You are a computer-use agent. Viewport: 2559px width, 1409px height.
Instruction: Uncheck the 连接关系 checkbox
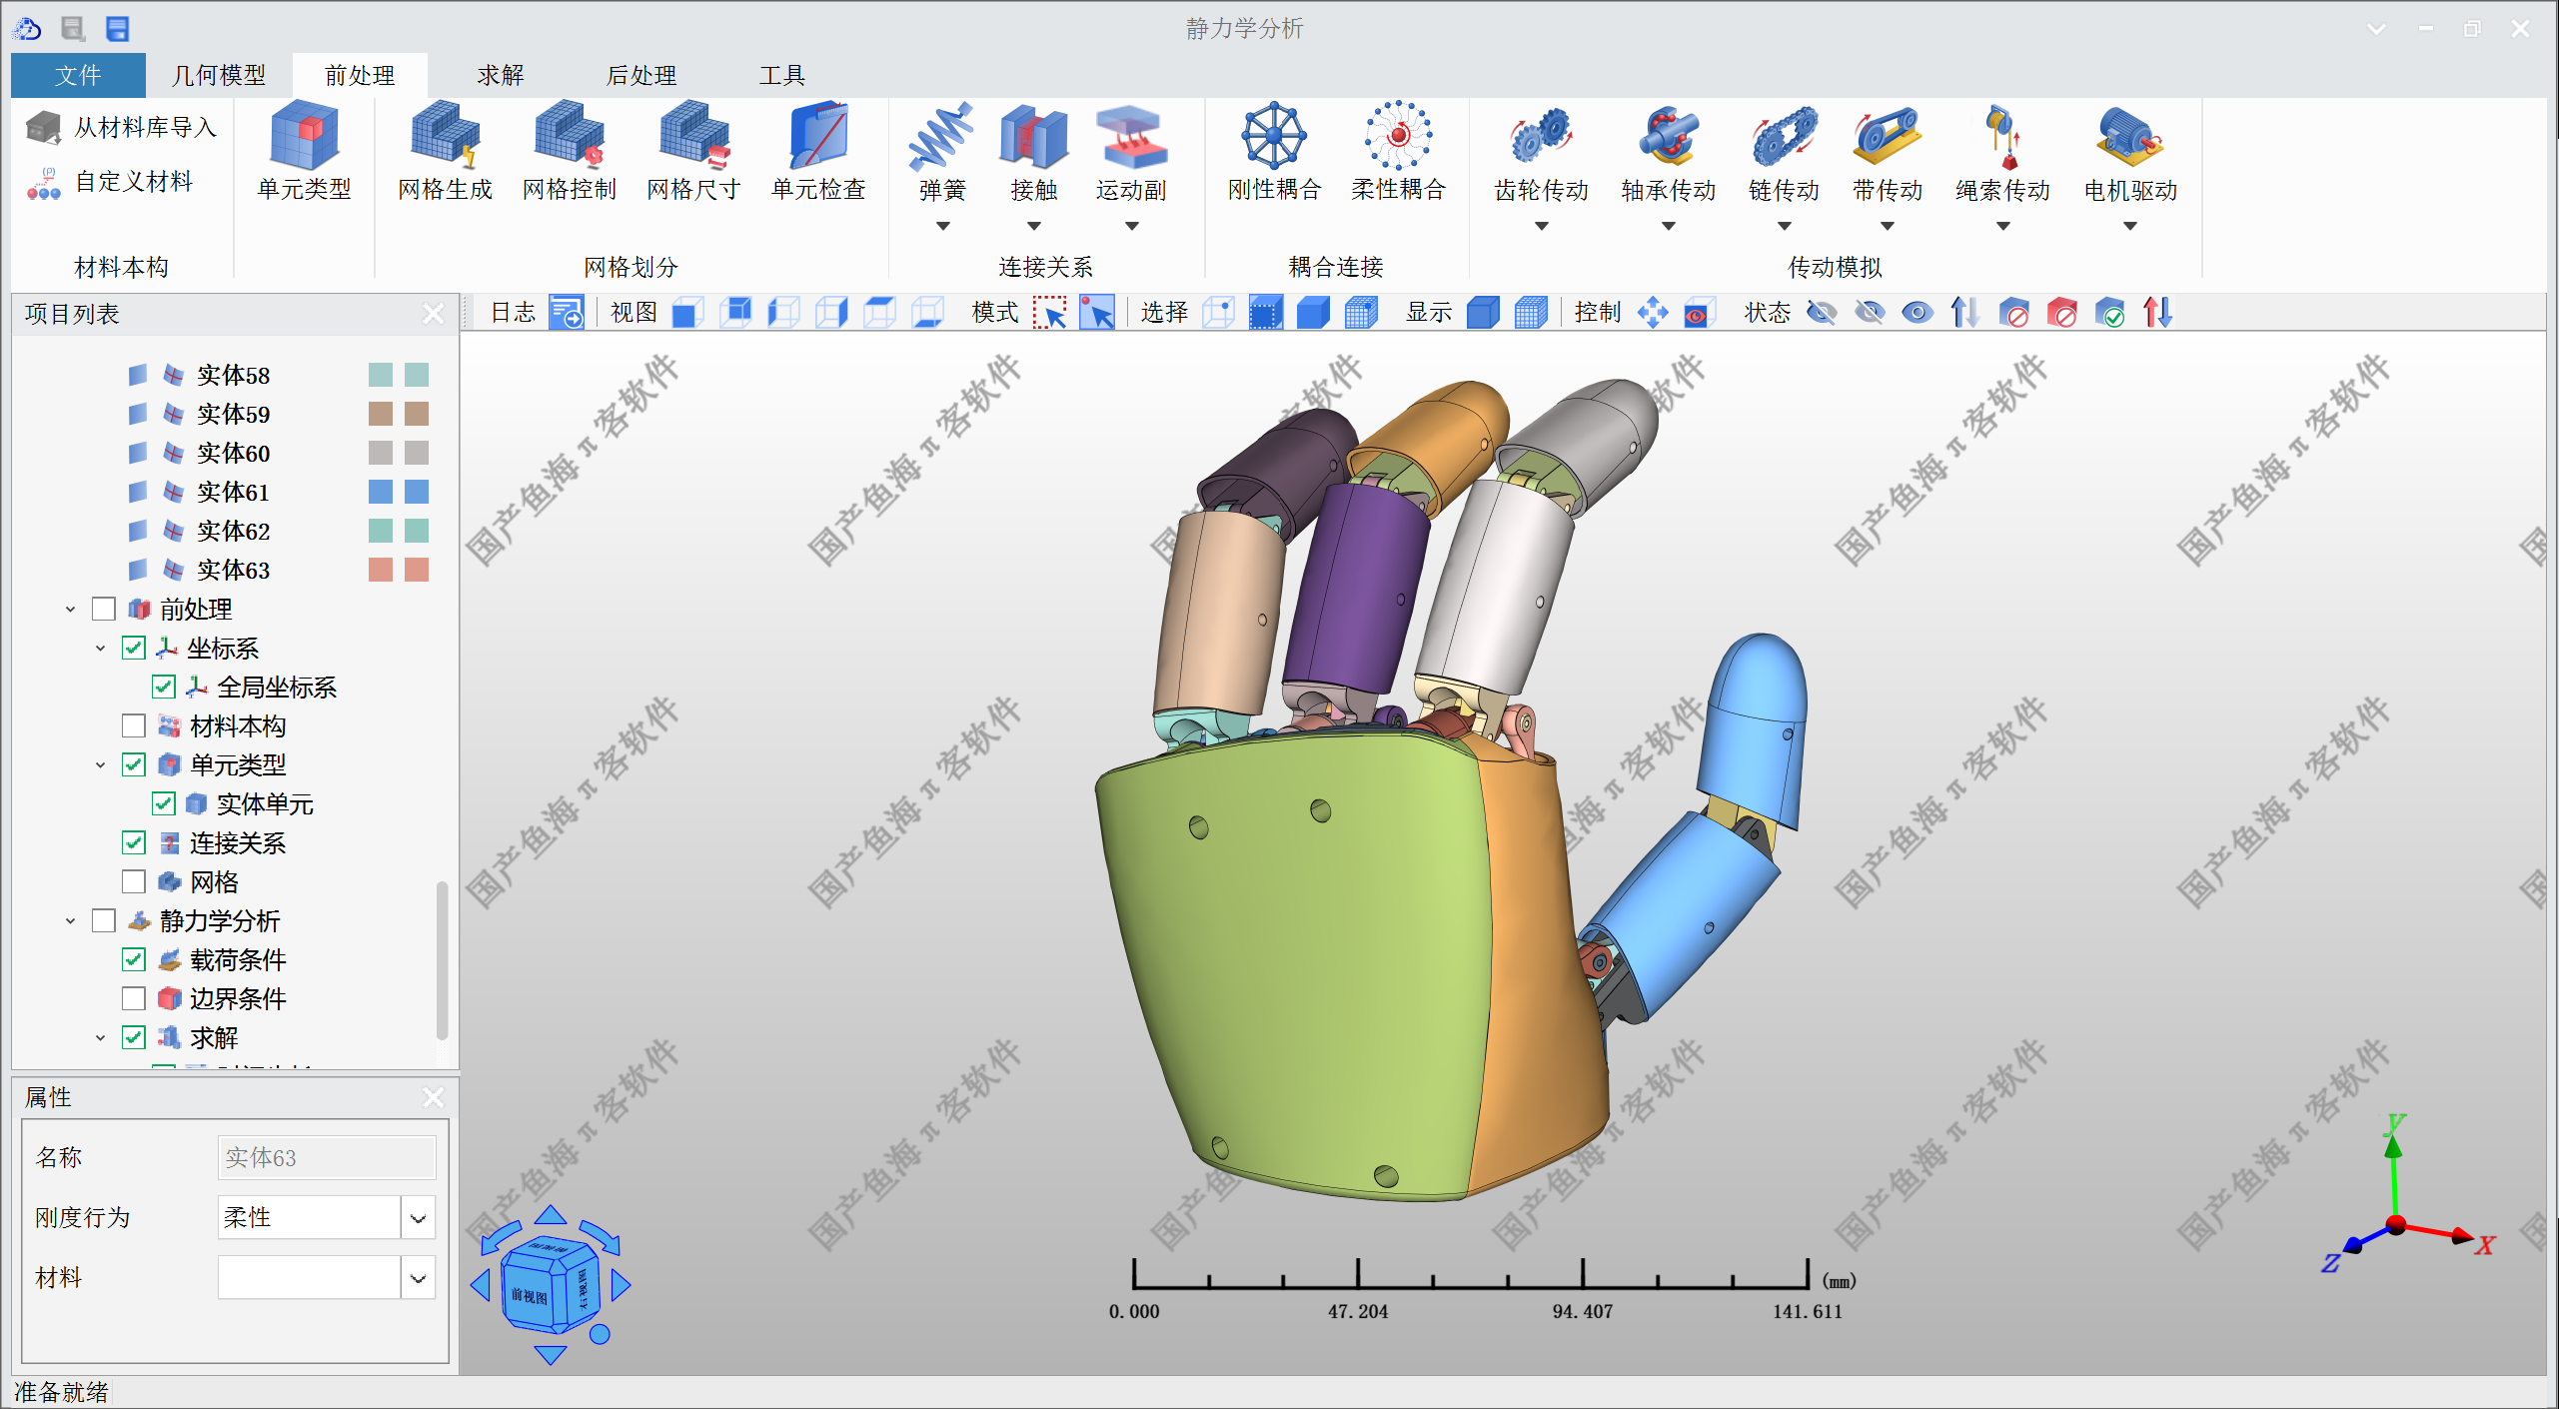click(134, 842)
